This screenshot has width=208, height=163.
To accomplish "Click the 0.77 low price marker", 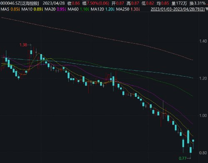I will pyautogui.click(x=183, y=158).
